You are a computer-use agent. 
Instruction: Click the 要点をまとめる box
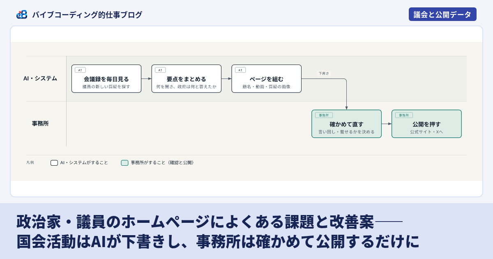(x=187, y=79)
